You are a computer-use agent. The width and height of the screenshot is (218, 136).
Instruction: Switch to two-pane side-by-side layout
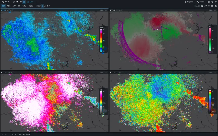[17, 2]
